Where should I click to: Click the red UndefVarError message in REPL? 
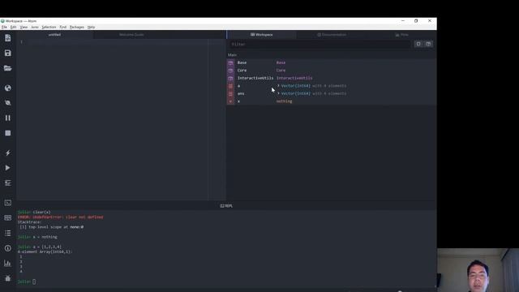61,217
